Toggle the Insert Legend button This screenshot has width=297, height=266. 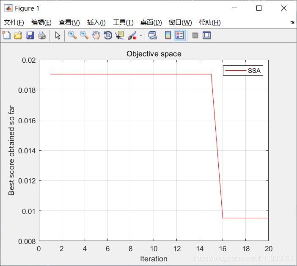coord(179,35)
